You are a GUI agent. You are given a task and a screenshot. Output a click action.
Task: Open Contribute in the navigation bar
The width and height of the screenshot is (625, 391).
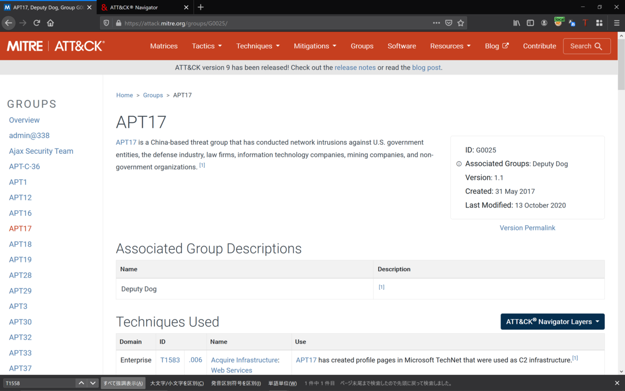point(540,46)
